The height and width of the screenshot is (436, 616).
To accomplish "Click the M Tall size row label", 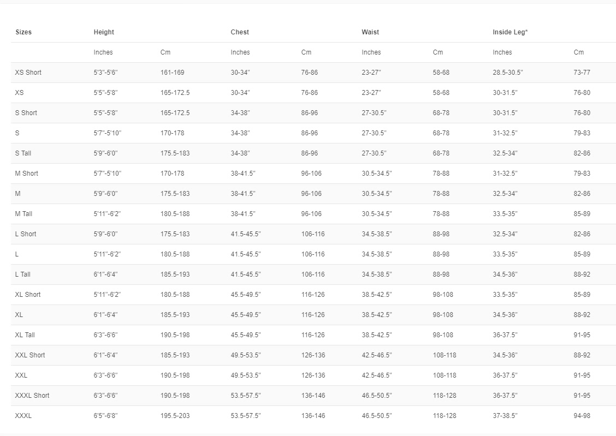I will click(x=23, y=214).
